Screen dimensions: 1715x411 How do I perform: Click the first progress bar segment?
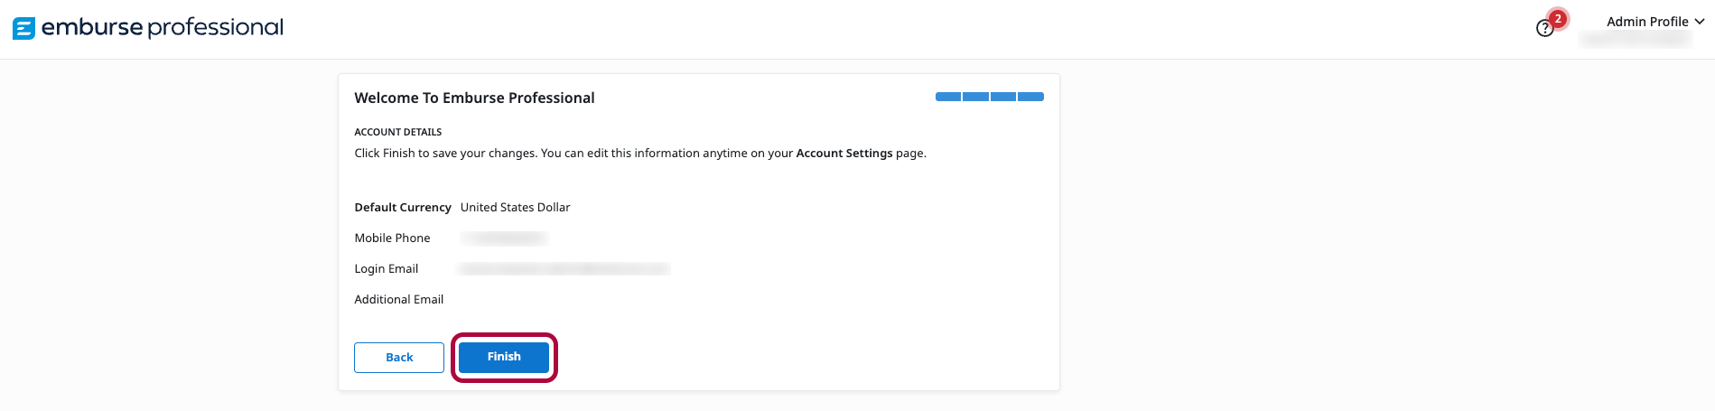(948, 97)
